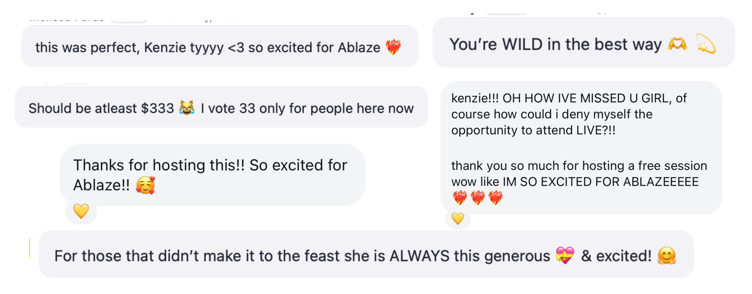Click the first of three heart-on-fire emojis
Screen dimensions: 752x294
460,198
